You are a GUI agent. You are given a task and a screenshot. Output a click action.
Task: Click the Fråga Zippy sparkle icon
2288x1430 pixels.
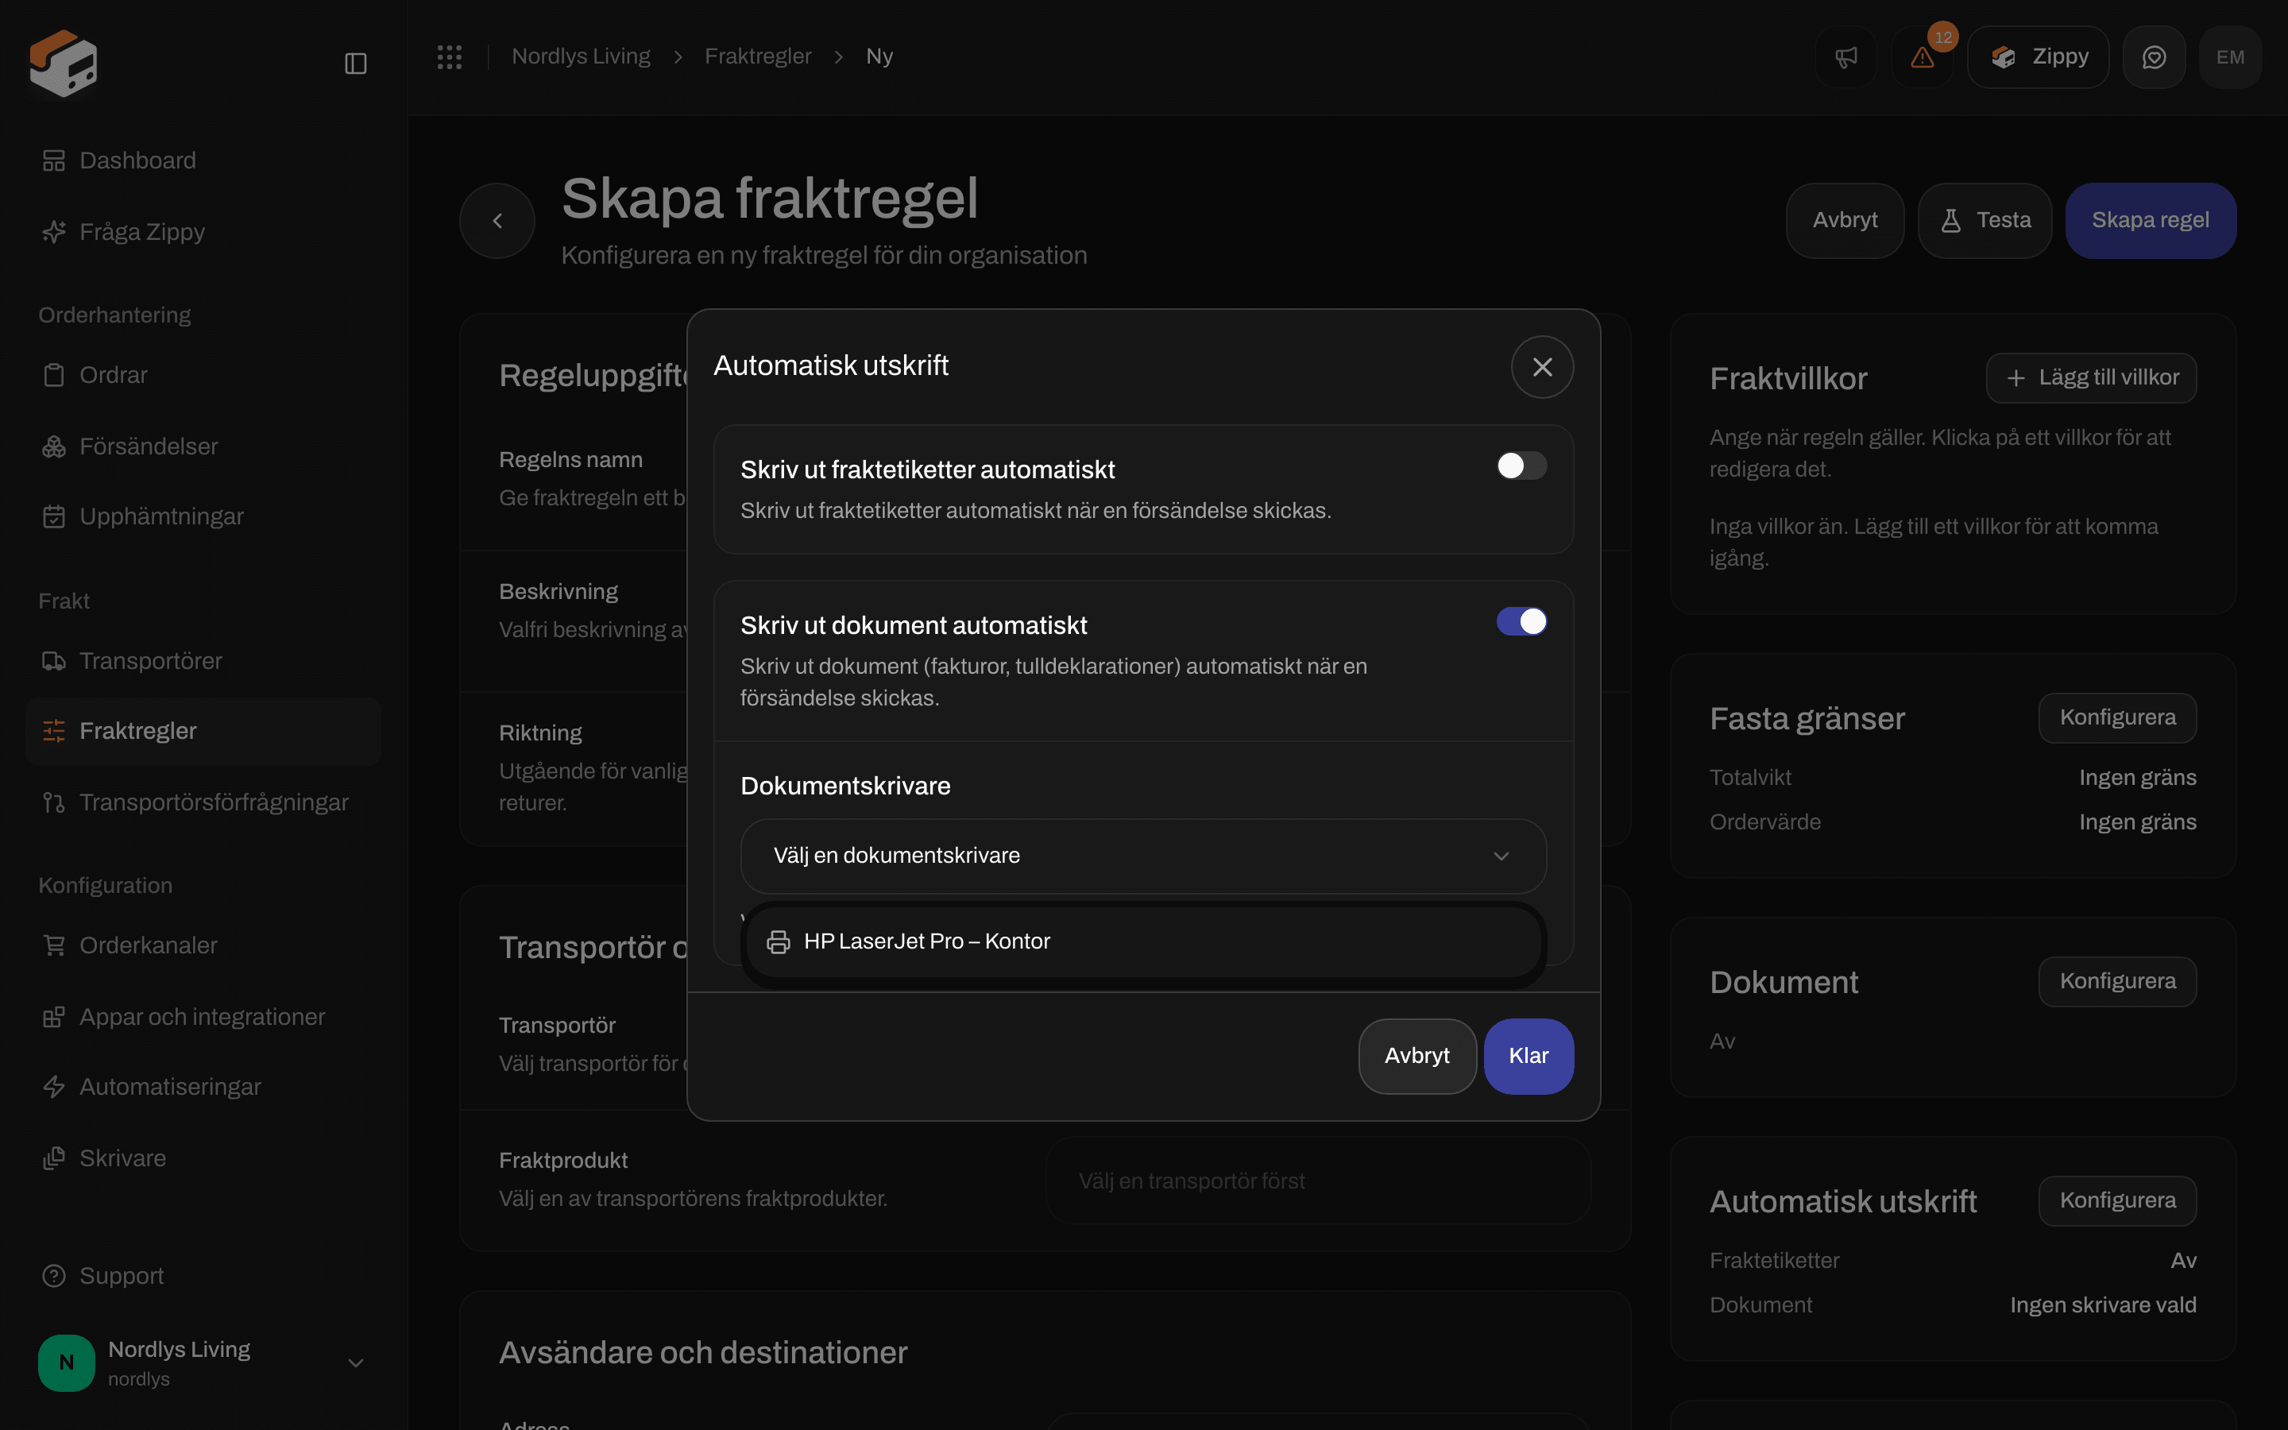click(54, 232)
